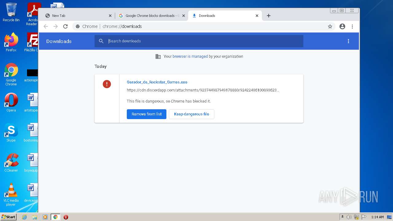Click the browser forward arrow
Viewport: 393px width, 221px height.
click(56, 26)
